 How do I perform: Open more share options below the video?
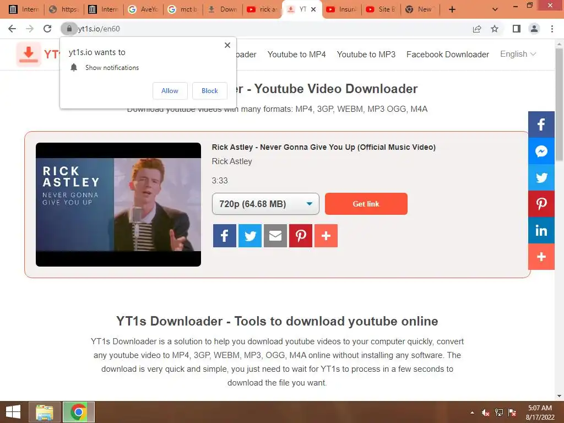pyautogui.click(x=326, y=236)
